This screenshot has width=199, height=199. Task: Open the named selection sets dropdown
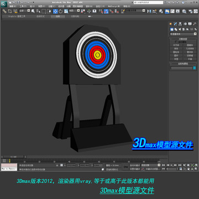tap(135, 11)
